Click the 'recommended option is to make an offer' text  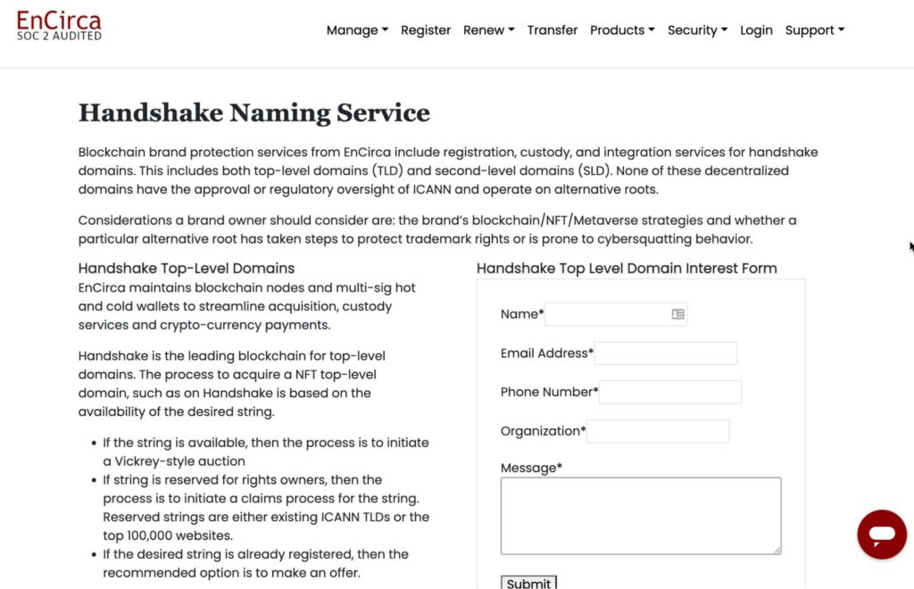(x=231, y=573)
